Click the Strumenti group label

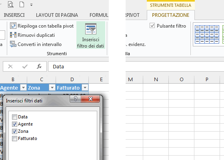[57, 54]
